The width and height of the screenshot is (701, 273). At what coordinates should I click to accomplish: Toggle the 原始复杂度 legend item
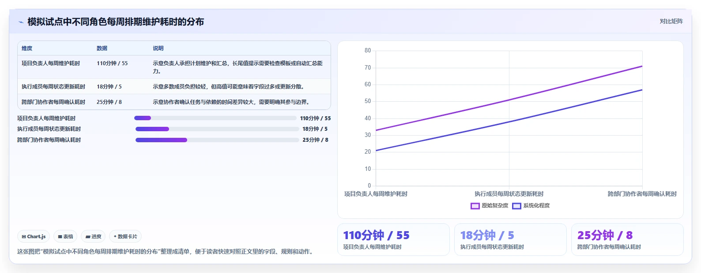coord(490,206)
